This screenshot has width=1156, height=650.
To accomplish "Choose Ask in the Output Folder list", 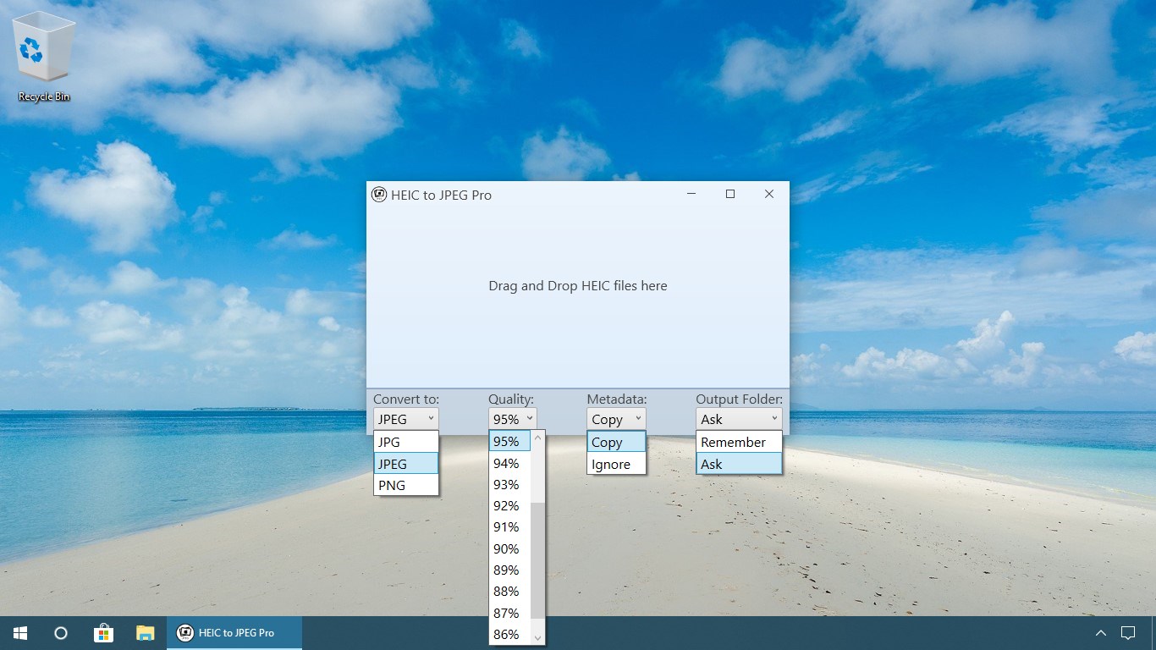I will (739, 464).
